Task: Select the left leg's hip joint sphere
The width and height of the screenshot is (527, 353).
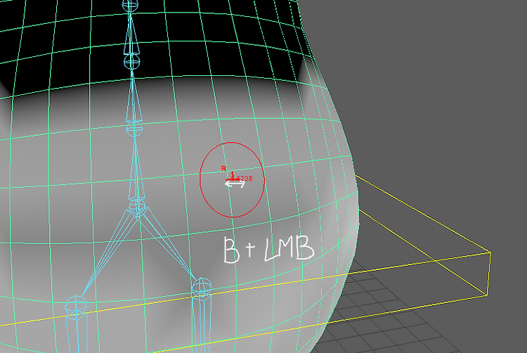Action: tap(76, 304)
